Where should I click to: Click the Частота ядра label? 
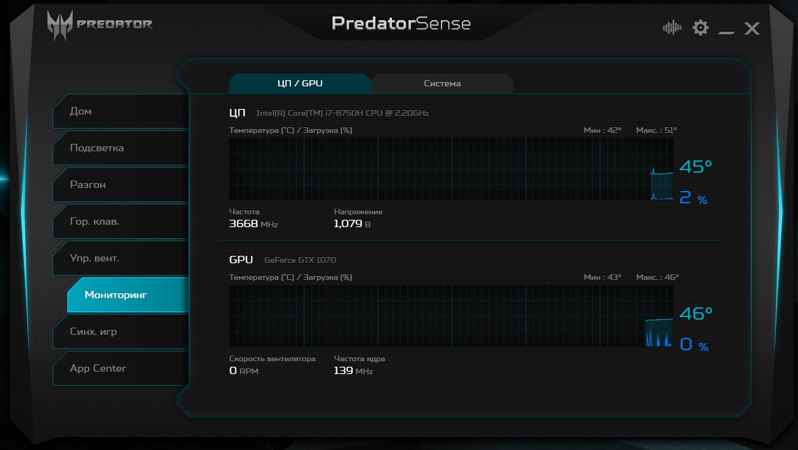[x=359, y=359]
